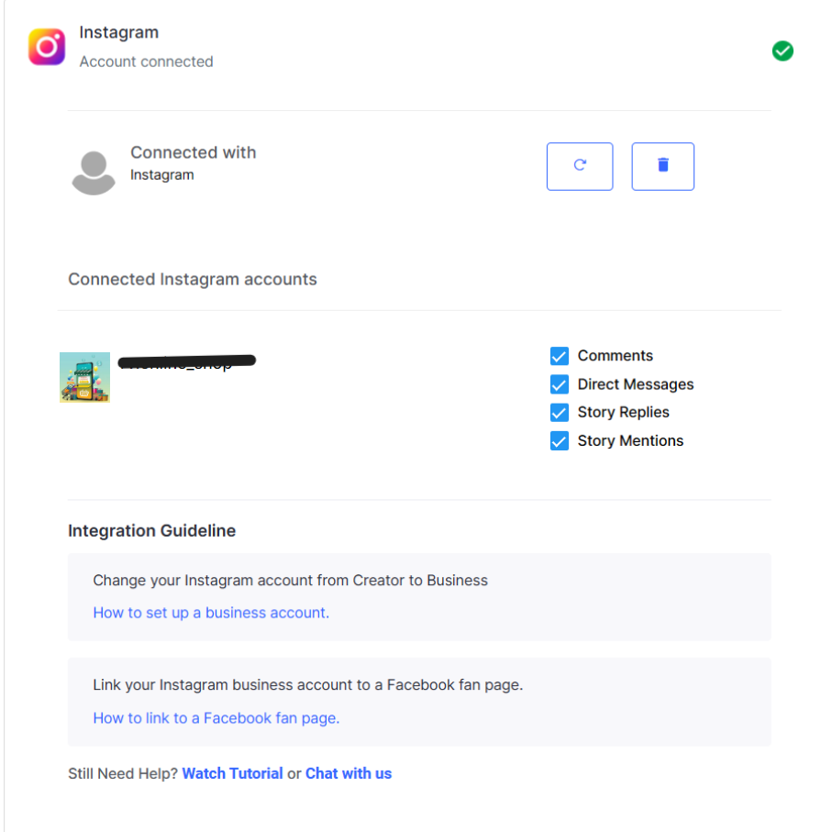The width and height of the screenshot is (832, 832).
Task: Uncheck the Comments checkbox
Action: coord(560,356)
